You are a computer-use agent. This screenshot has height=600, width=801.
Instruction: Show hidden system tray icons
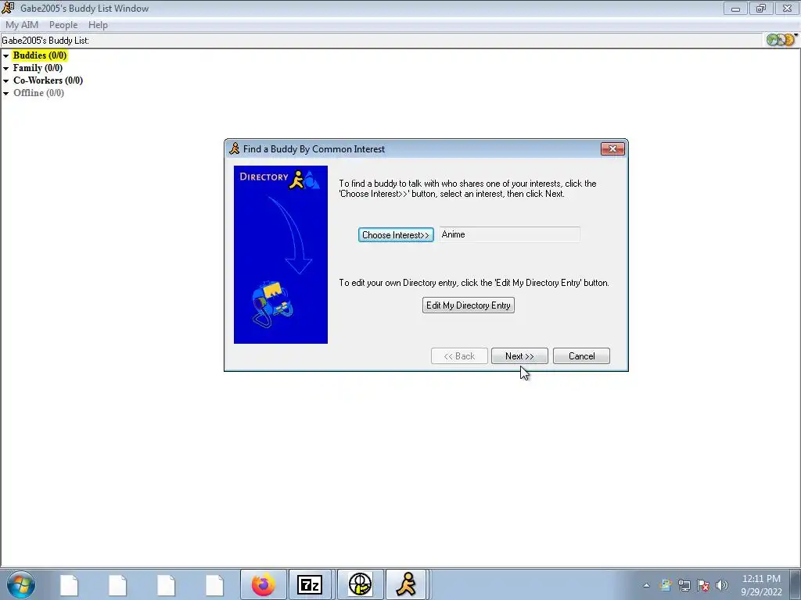tap(646, 585)
